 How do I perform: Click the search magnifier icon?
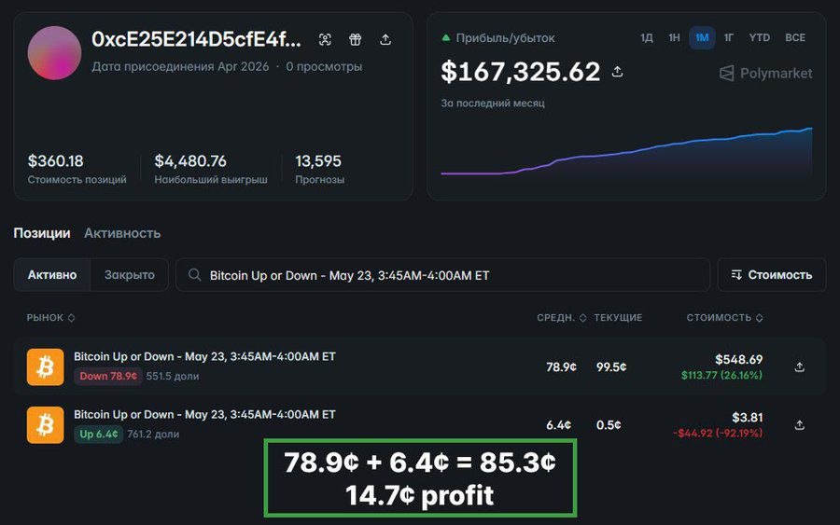click(x=194, y=275)
